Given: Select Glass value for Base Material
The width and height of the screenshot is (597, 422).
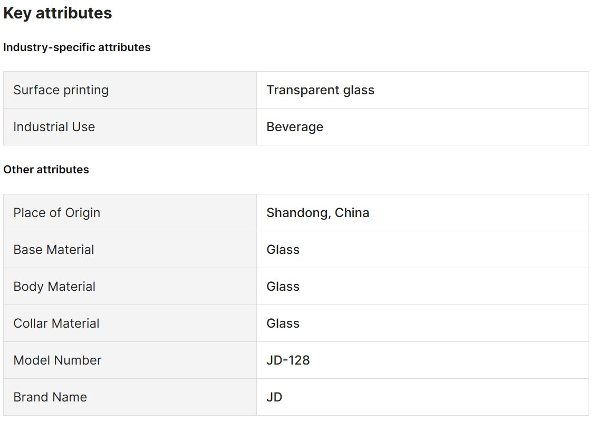Looking at the screenshot, I should (x=283, y=250).
